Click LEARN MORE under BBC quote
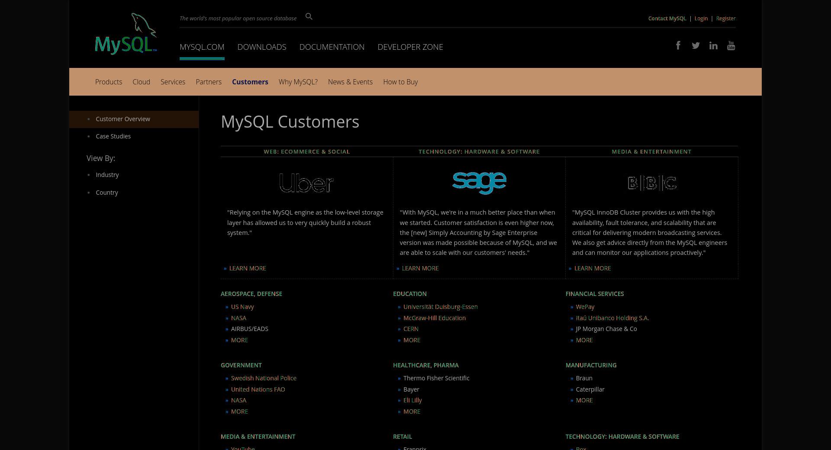The height and width of the screenshot is (450, 831). (593, 268)
